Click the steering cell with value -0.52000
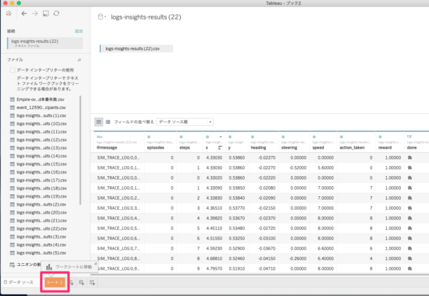Screen dimensions: 429x296 coord(298,168)
